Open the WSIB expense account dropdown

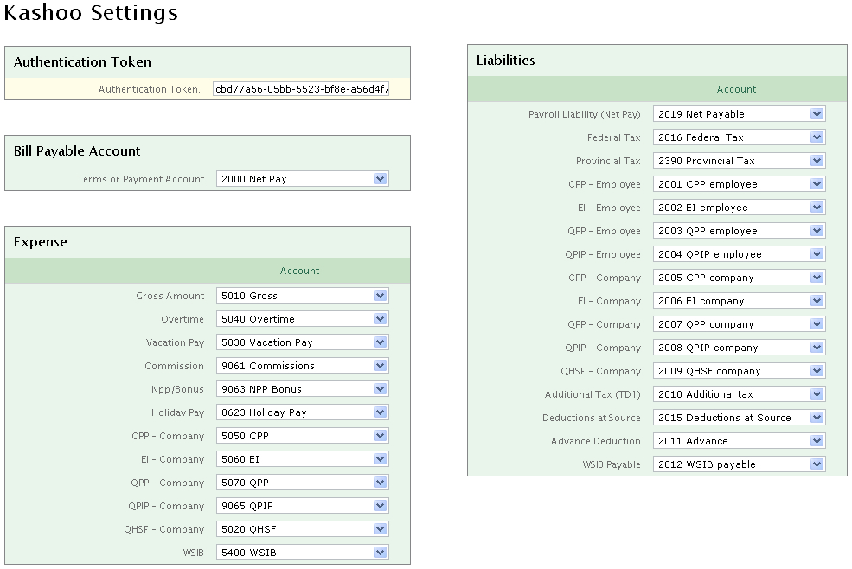point(302,553)
